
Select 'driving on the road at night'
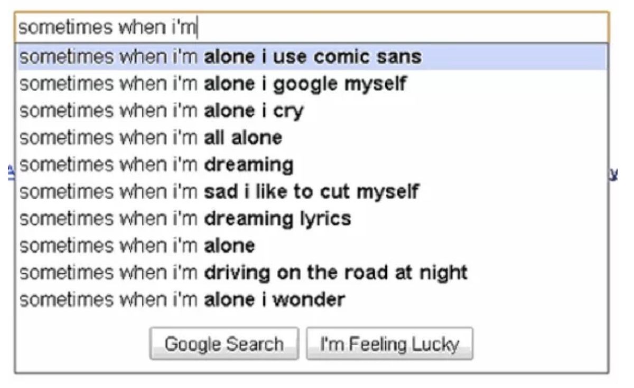(x=312, y=273)
